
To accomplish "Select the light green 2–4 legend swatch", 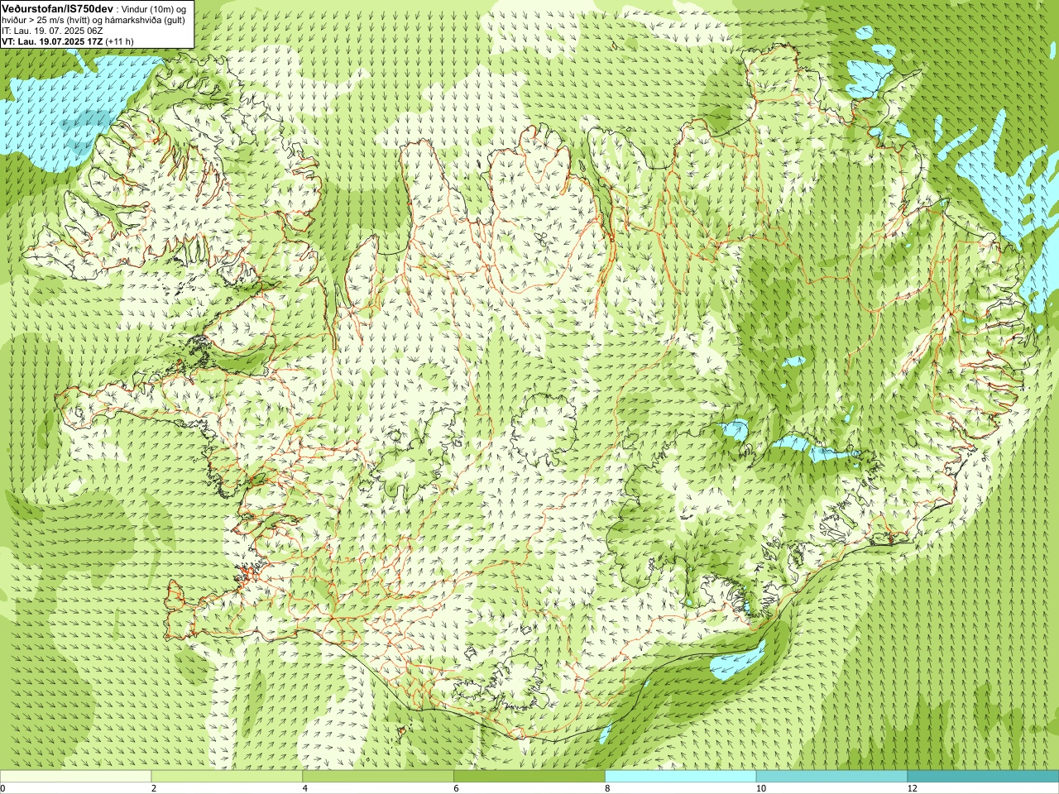I will click(x=227, y=777).
